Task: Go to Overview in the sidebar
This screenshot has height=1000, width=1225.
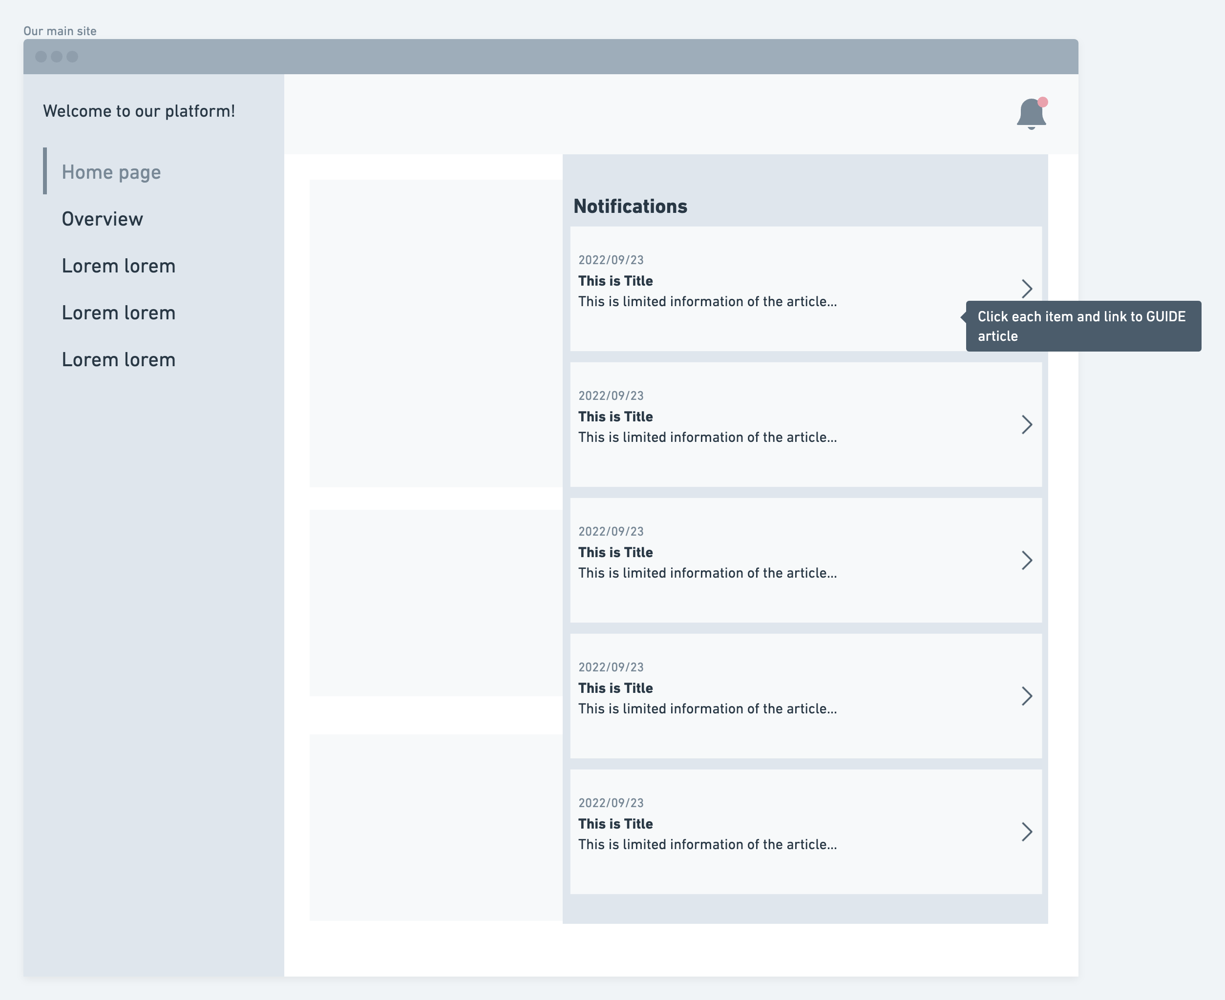Action: tap(102, 219)
